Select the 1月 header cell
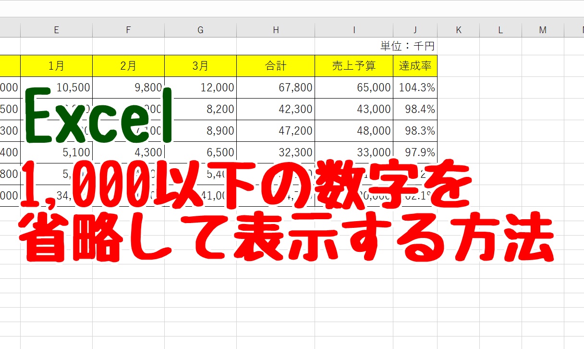This screenshot has width=584, height=349. pos(56,66)
